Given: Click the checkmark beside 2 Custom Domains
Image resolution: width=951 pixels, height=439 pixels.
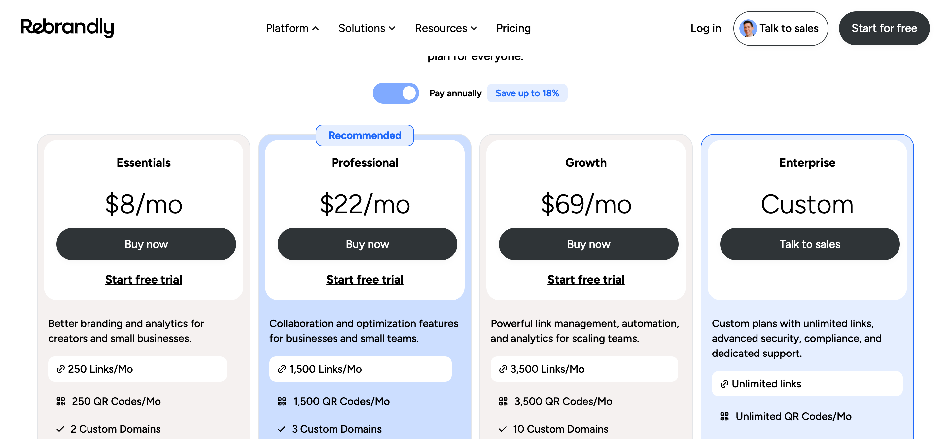Looking at the screenshot, I should 60,429.
